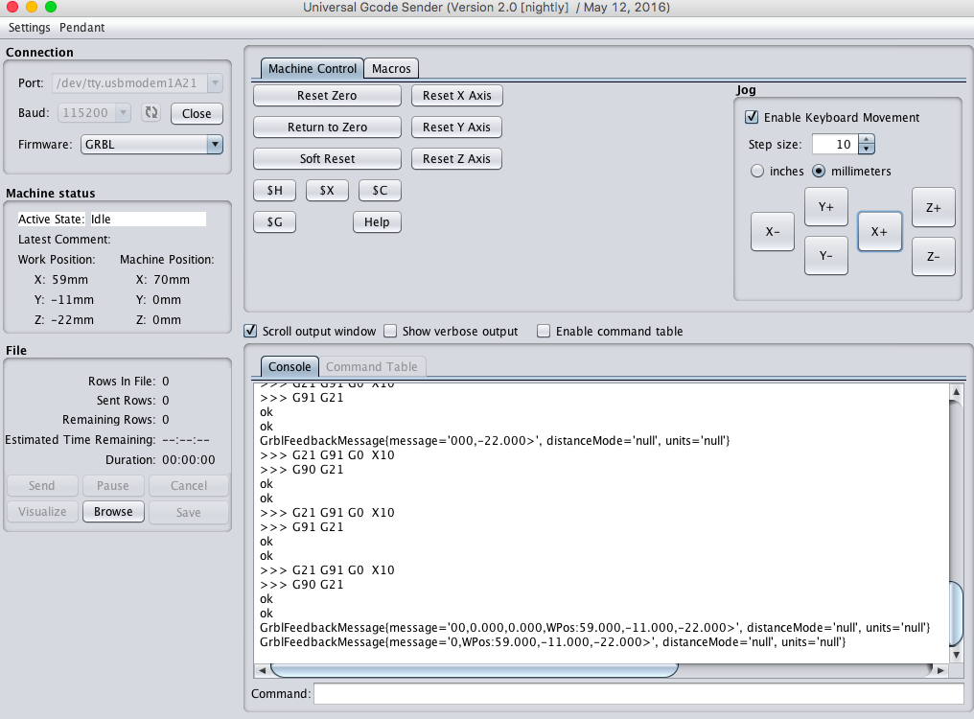Select millimeters radio button

(819, 171)
